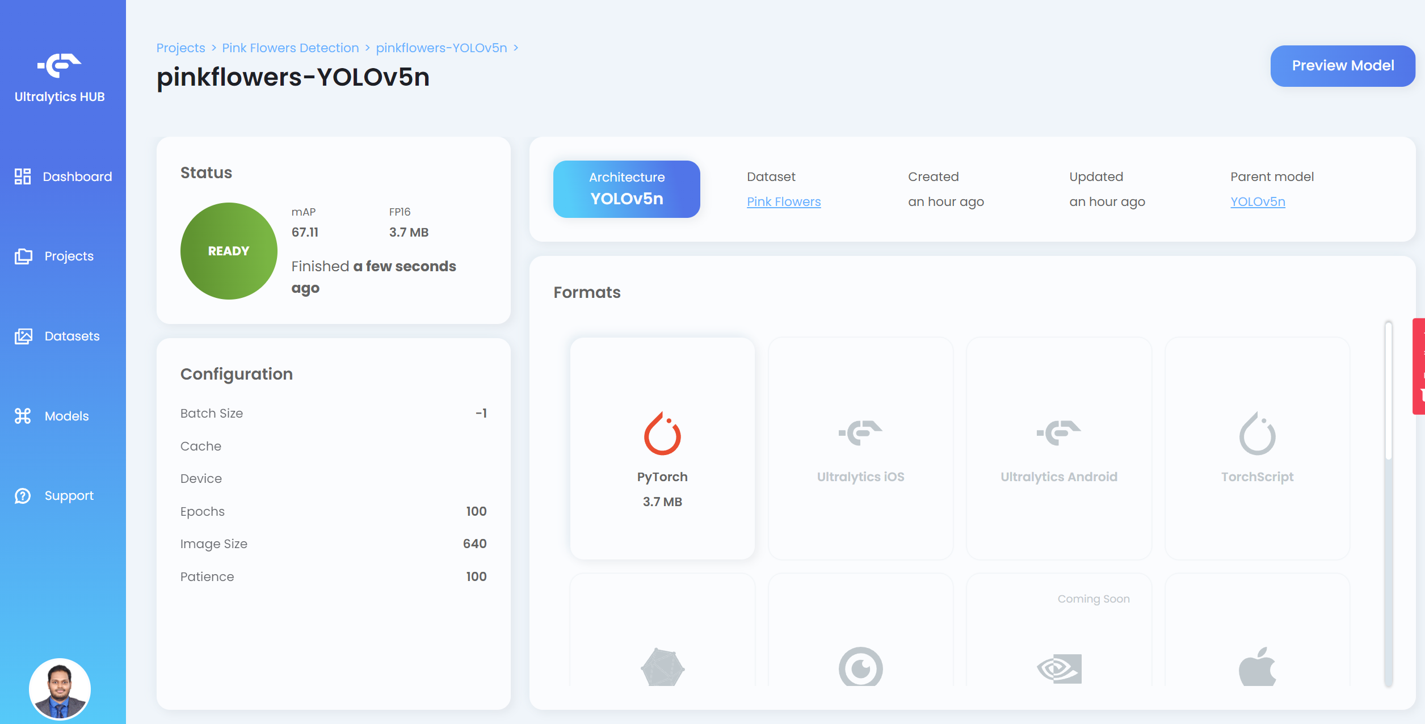
Task: Click the Preview Model button
Action: (1343, 66)
